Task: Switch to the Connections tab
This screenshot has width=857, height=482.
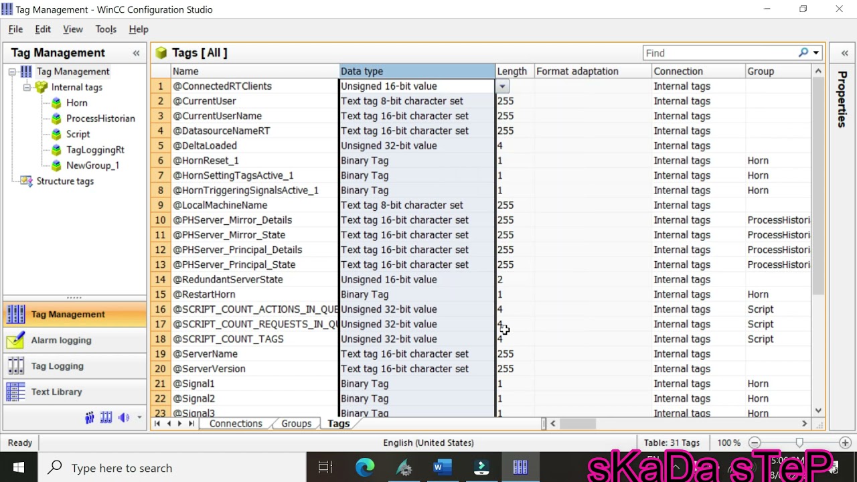Action: point(236,424)
